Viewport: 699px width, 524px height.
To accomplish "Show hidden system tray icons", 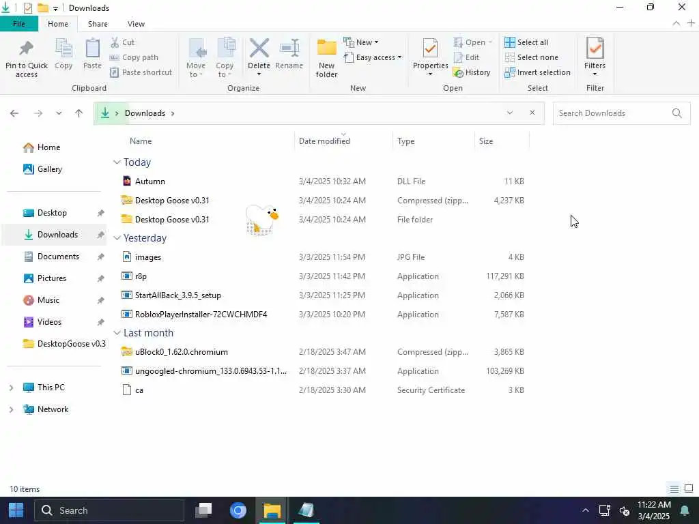I will click(585, 510).
